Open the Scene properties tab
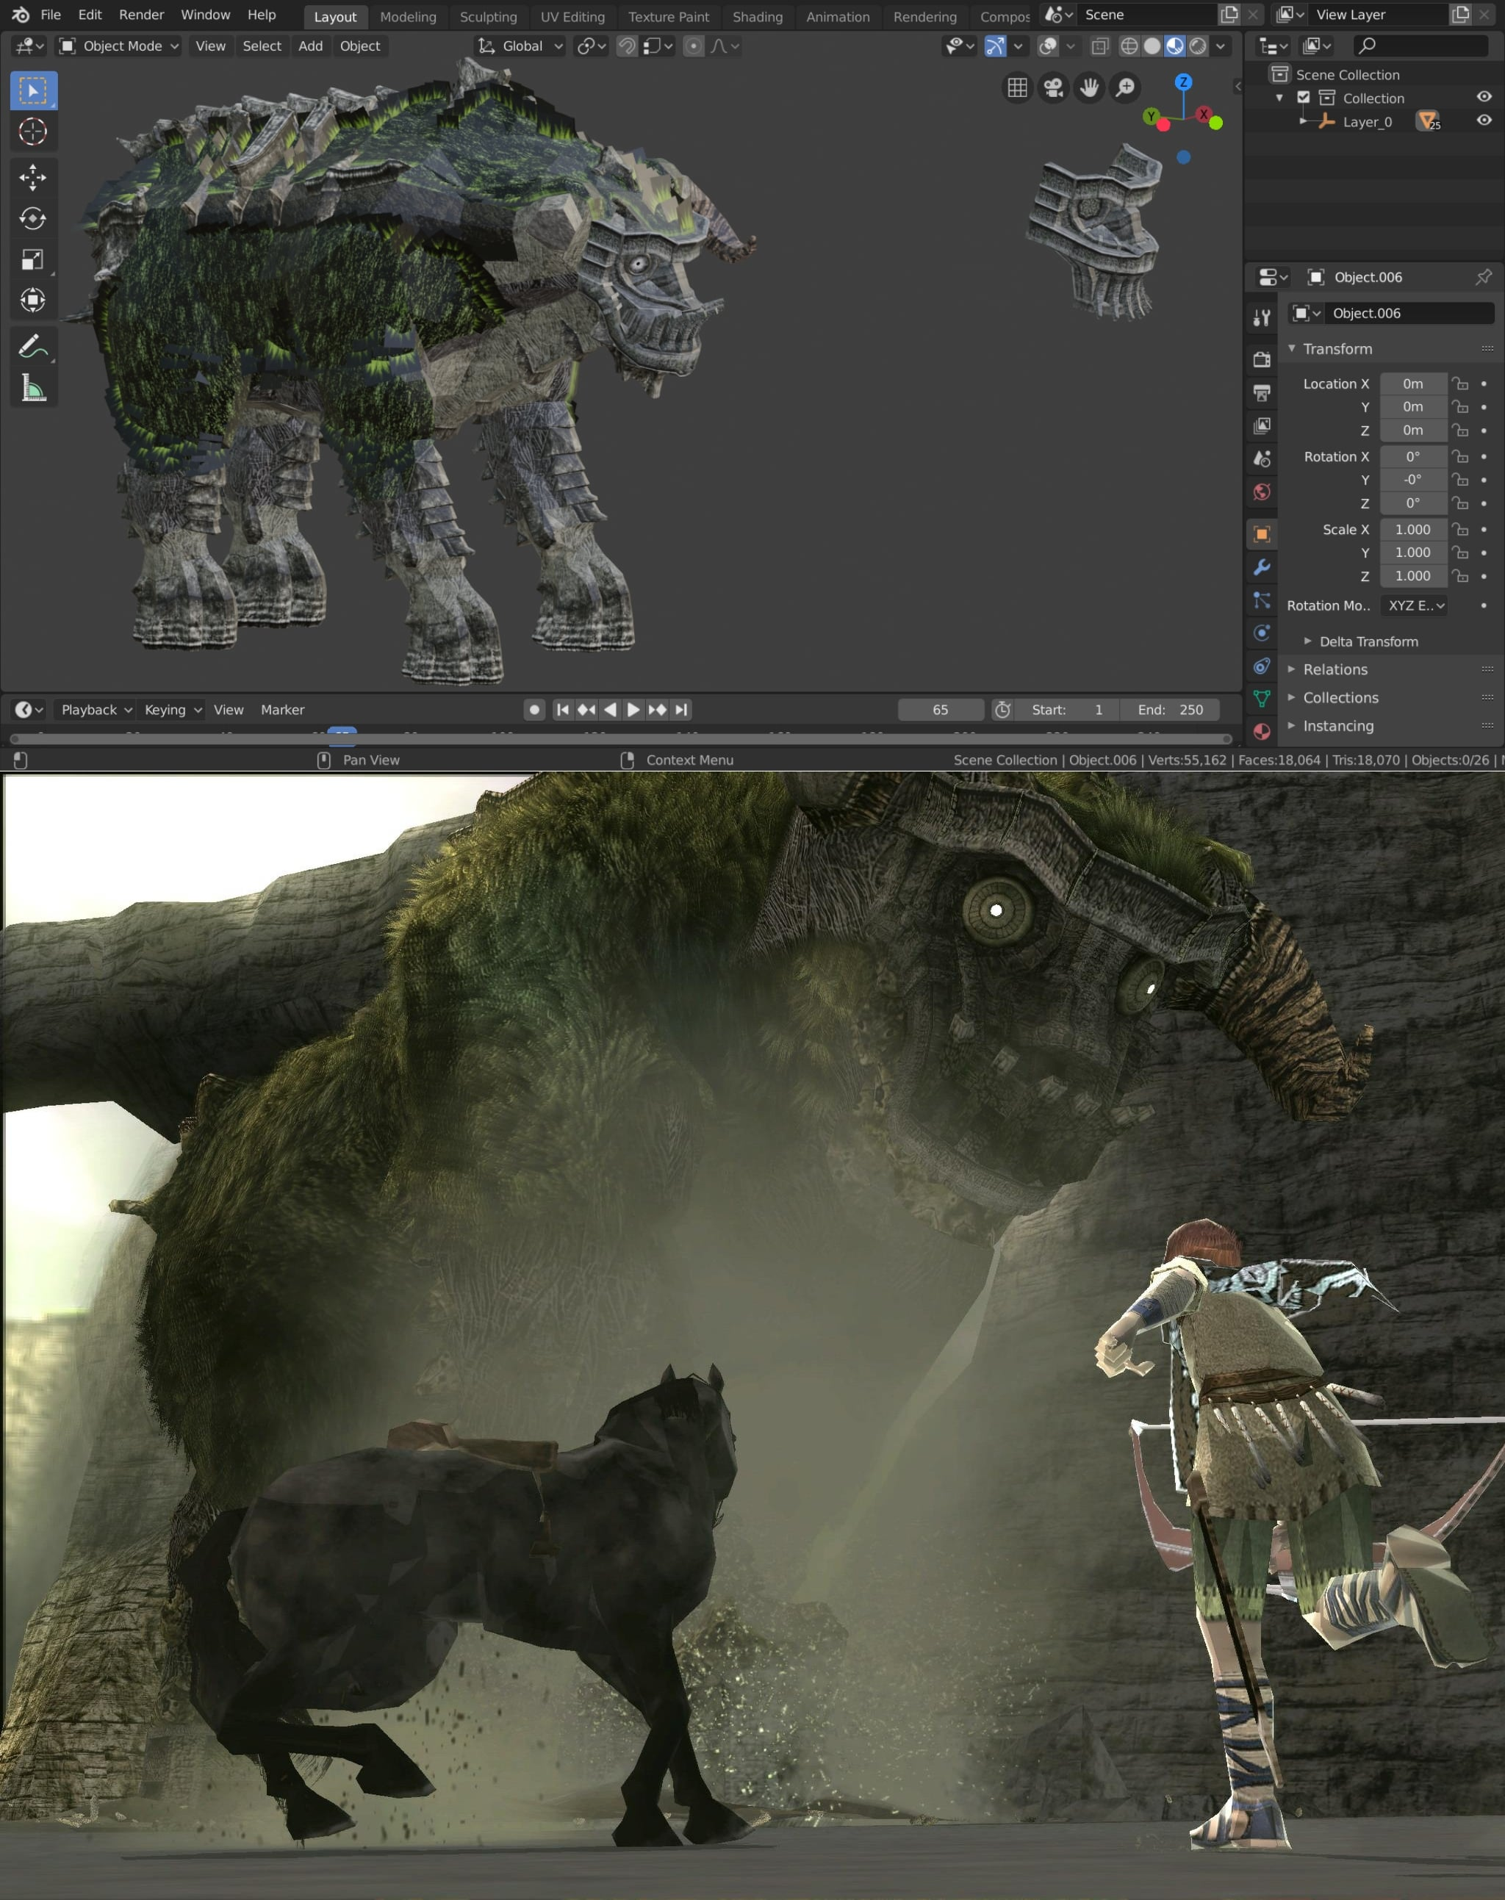The height and width of the screenshot is (1900, 1505). pyautogui.click(x=1262, y=459)
